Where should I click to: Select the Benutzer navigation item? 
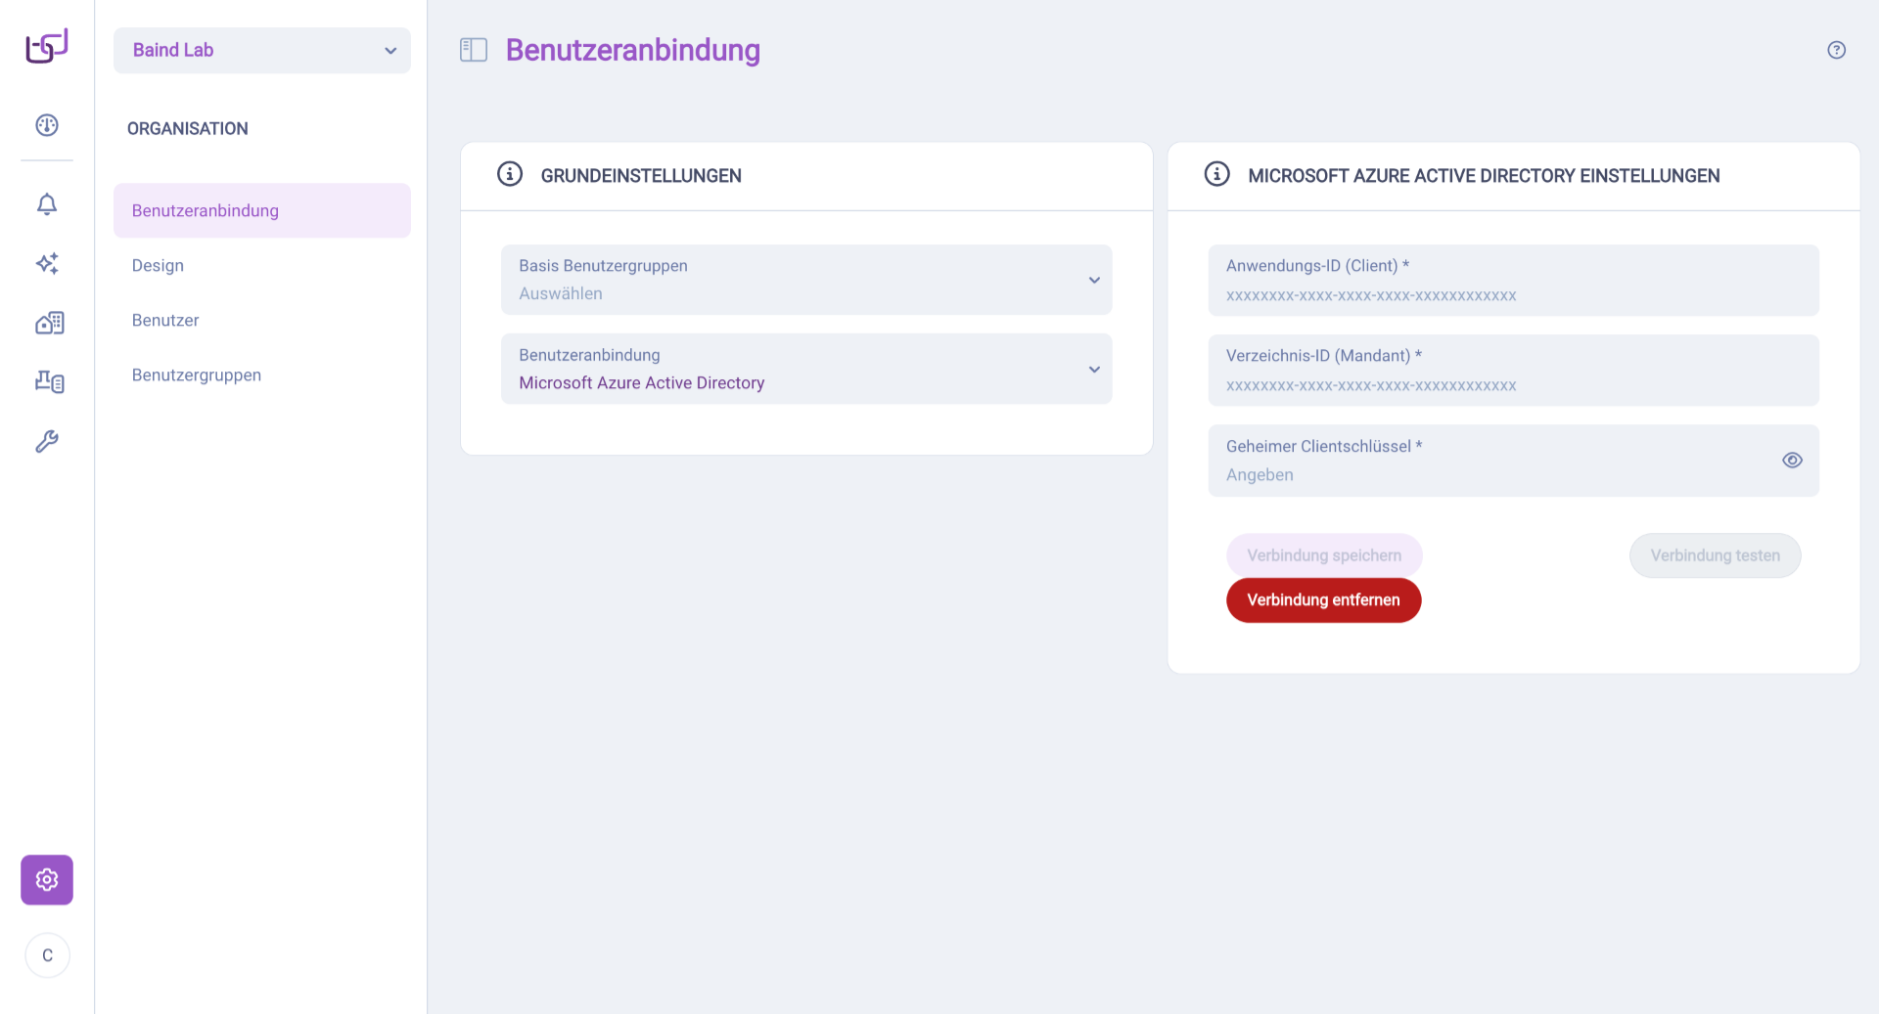165,320
